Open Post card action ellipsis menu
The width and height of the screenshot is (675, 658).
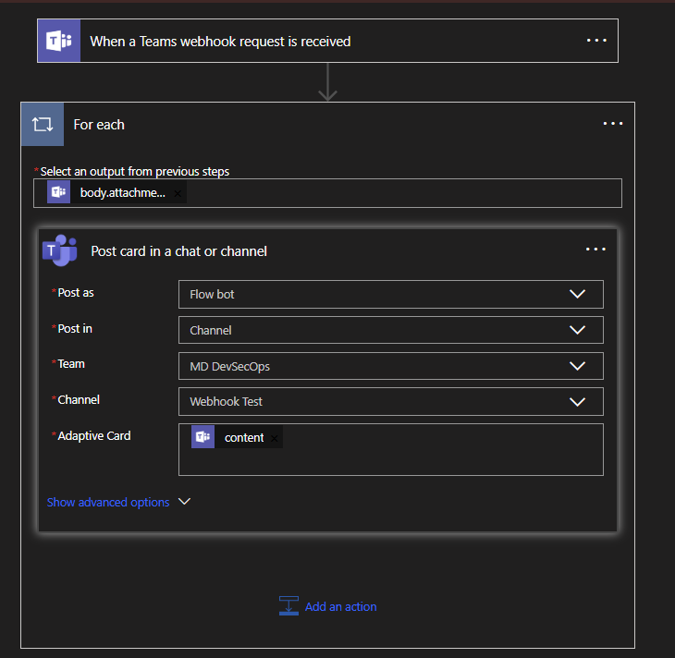pos(595,250)
